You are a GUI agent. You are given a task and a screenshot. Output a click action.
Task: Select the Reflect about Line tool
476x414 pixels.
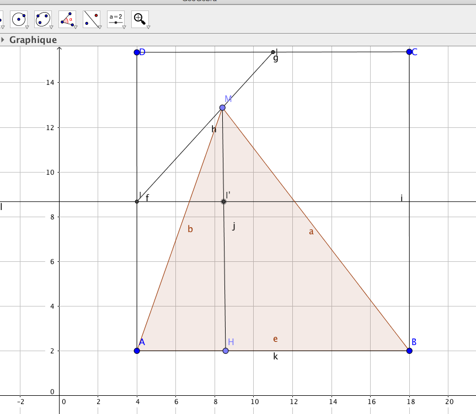click(x=91, y=18)
